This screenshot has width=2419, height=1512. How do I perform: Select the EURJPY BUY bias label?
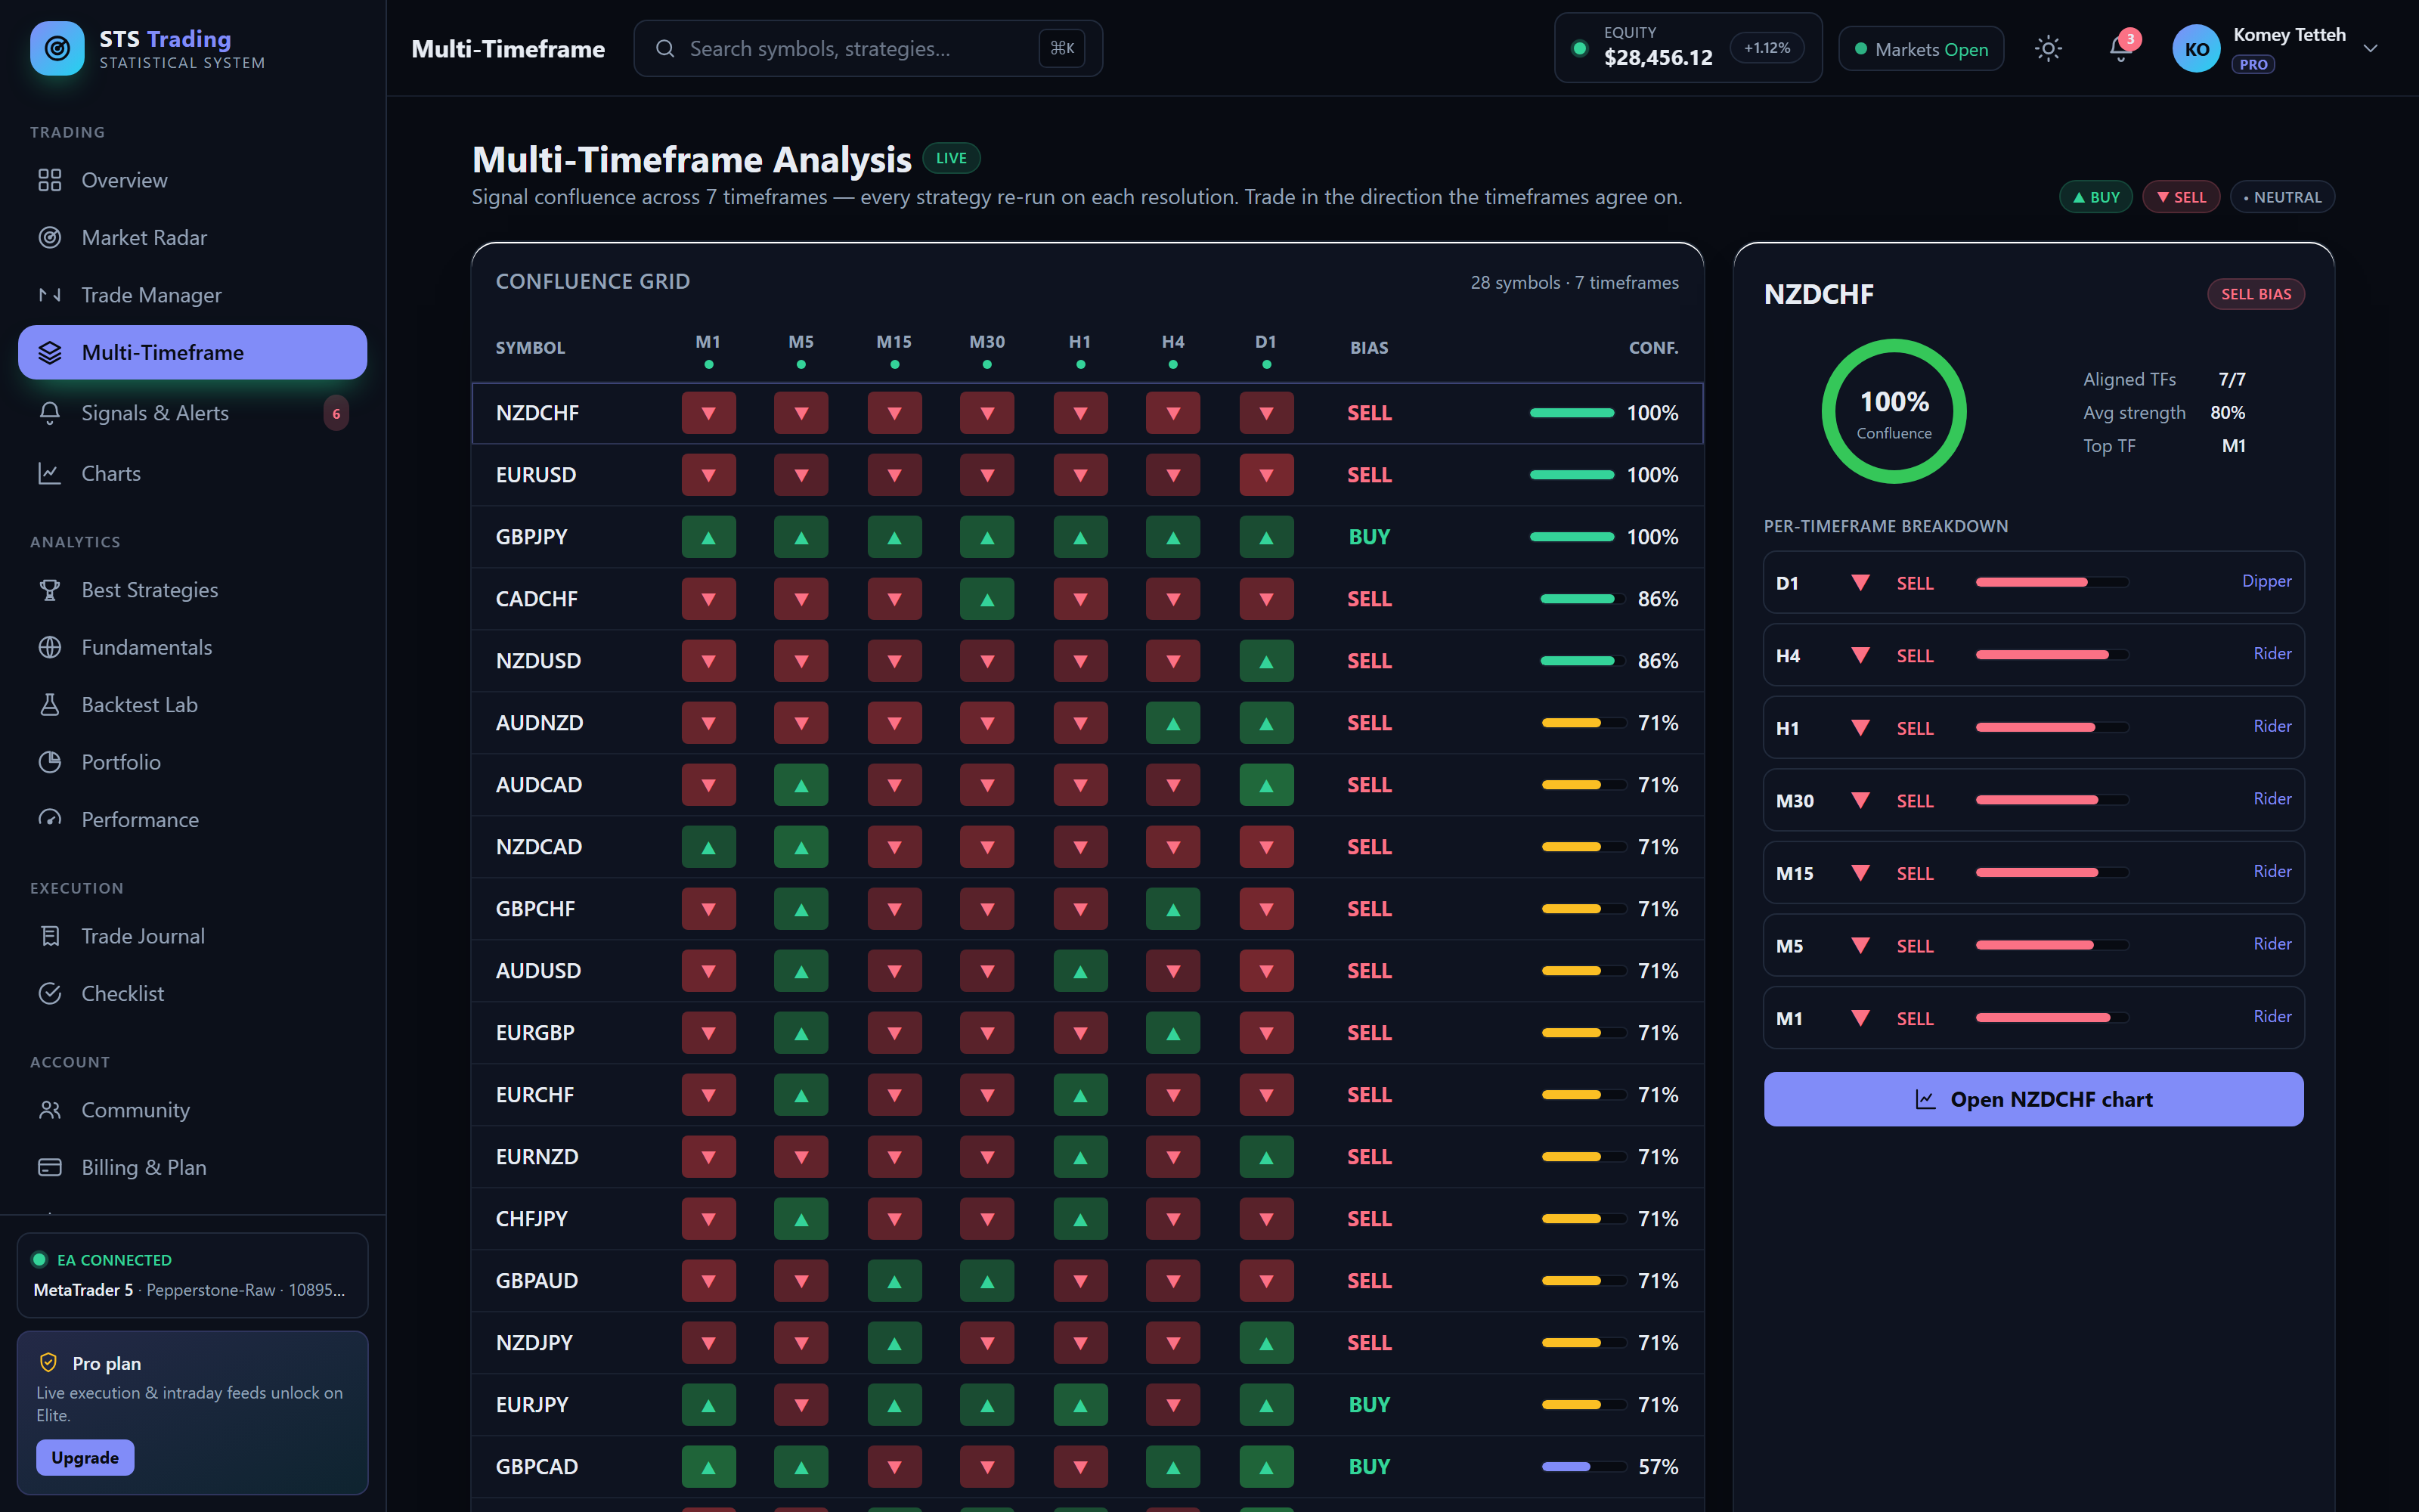coord(1368,1405)
